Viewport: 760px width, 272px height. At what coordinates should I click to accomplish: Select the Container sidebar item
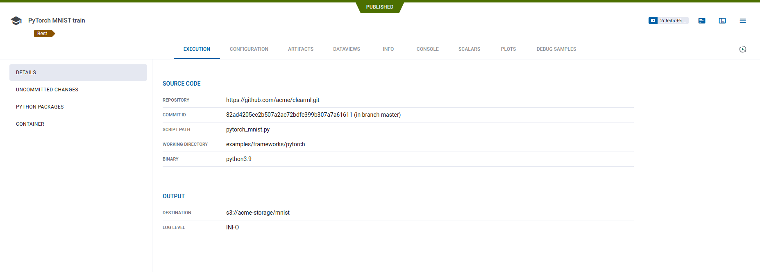coord(30,124)
